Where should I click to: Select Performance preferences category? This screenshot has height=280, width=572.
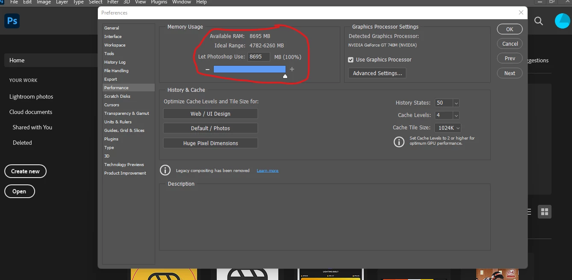(x=129, y=87)
